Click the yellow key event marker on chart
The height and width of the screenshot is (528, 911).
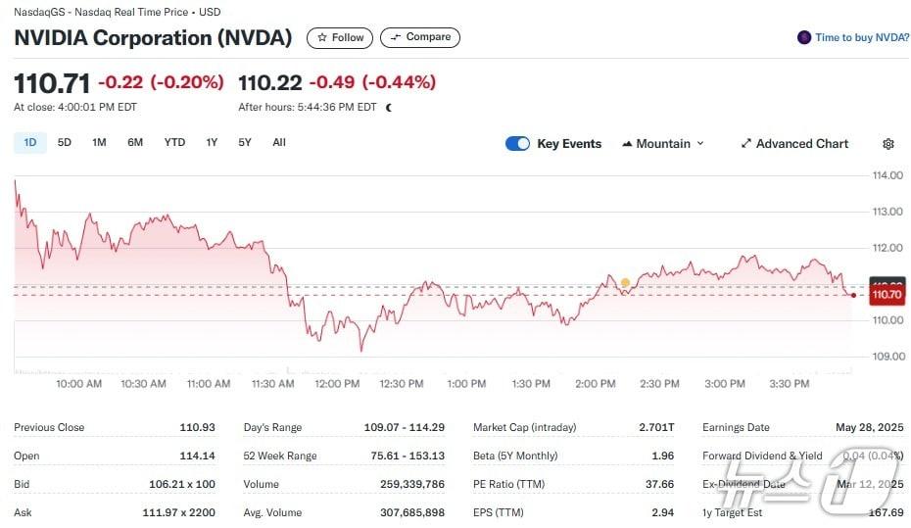coord(625,283)
